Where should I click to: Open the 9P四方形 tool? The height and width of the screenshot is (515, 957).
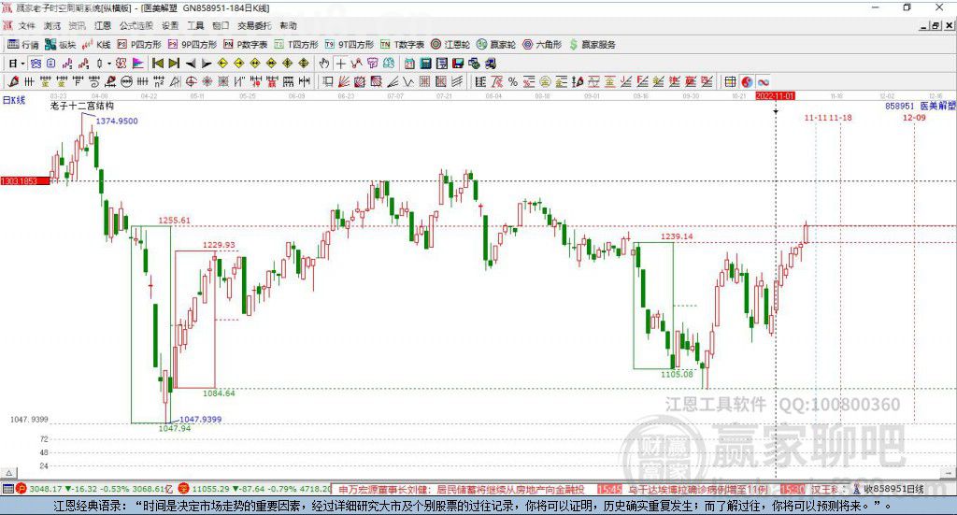click(x=193, y=45)
